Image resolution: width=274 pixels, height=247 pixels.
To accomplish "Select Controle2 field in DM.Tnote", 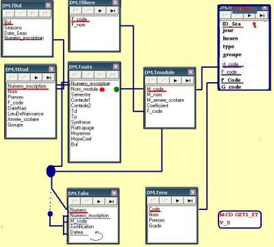I will [81, 105].
